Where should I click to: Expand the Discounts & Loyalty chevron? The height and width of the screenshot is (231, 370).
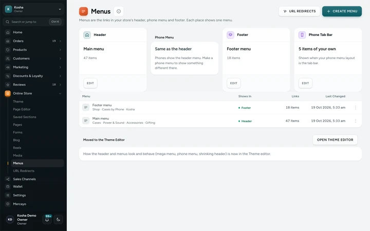pos(60,76)
